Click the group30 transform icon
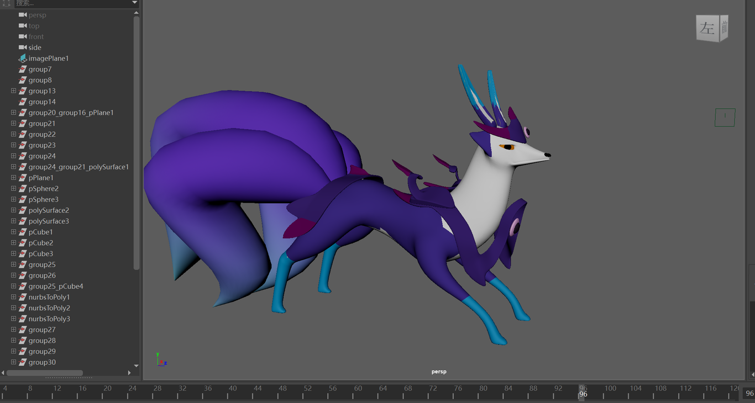The height and width of the screenshot is (403, 755). [x=23, y=362]
